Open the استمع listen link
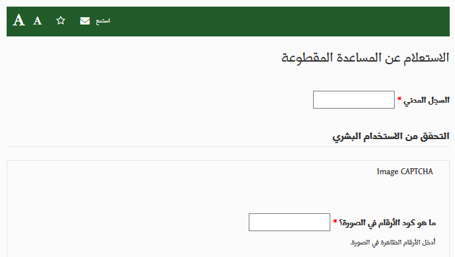Viewport: 455px width, 257px height. (x=103, y=21)
